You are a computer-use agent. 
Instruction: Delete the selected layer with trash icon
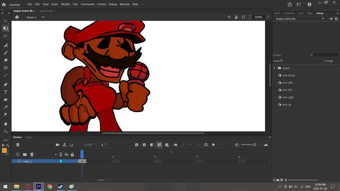32,154
